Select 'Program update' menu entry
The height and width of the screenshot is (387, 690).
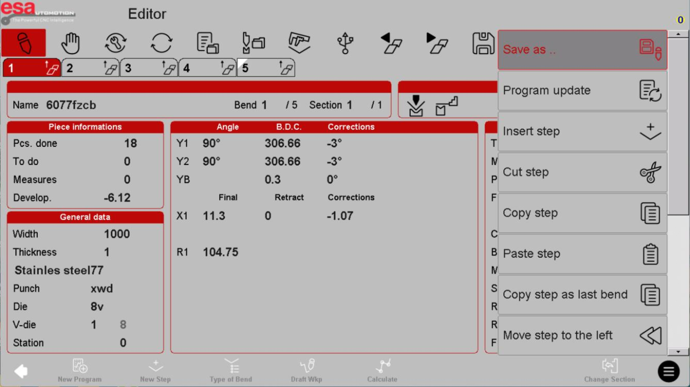click(582, 91)
